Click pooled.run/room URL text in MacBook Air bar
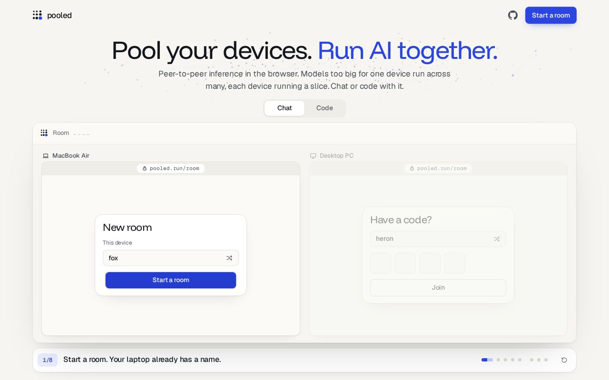This screenshot has width=609, height=380. [175, 169]
